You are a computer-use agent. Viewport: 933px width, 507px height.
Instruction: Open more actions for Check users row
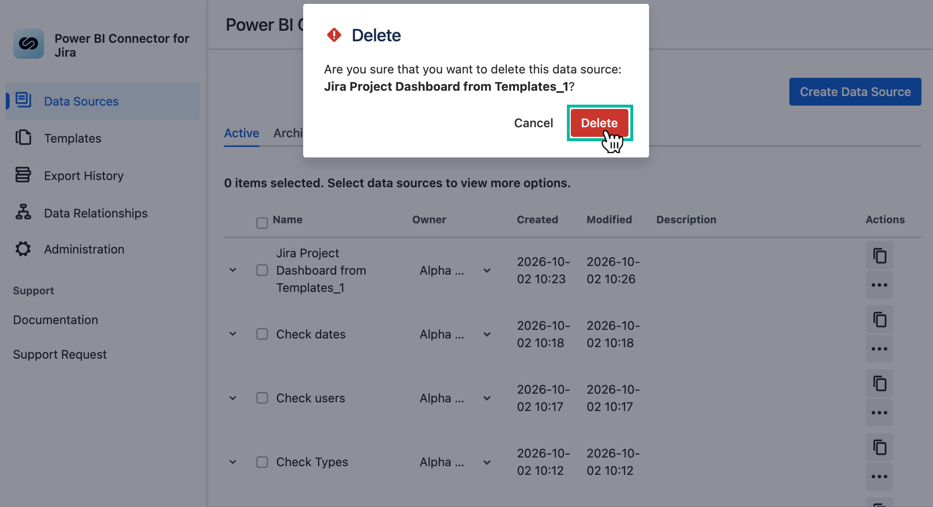(879, 413)
